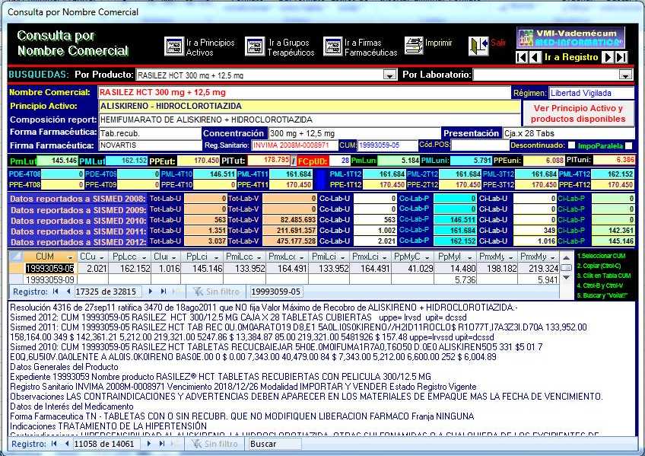This screenshot has height=456, width=645.
Task: Click the CUM 19993059-05 field
Action: click(x=388, y=145)
